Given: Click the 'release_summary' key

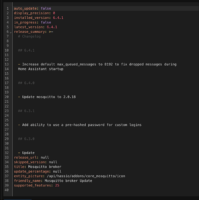Looking at the screenshot, I should 30,32.
